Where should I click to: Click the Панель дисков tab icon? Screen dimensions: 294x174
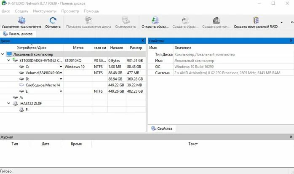5,34
